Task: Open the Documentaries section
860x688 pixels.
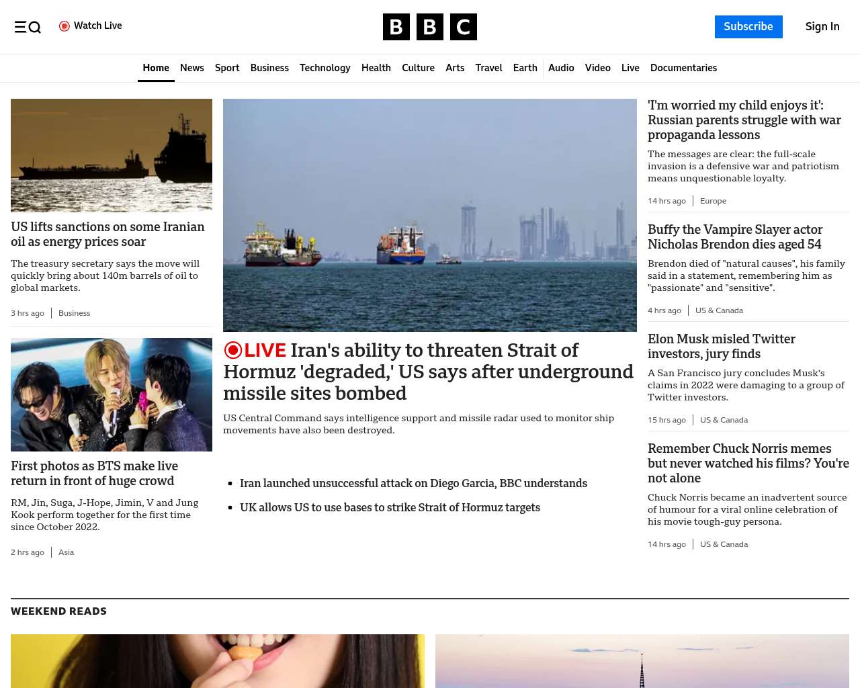Action: pos(683,68)
